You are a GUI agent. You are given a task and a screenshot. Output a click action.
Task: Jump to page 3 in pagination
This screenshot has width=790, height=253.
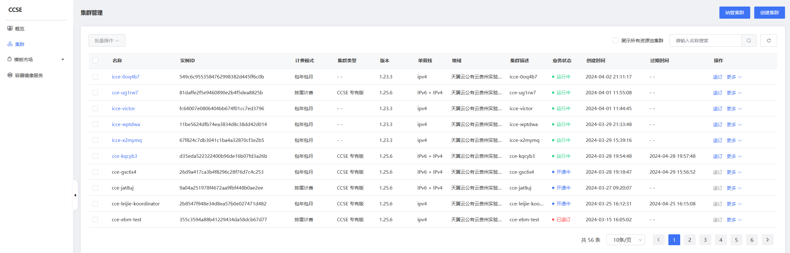(x=705, y=240)
